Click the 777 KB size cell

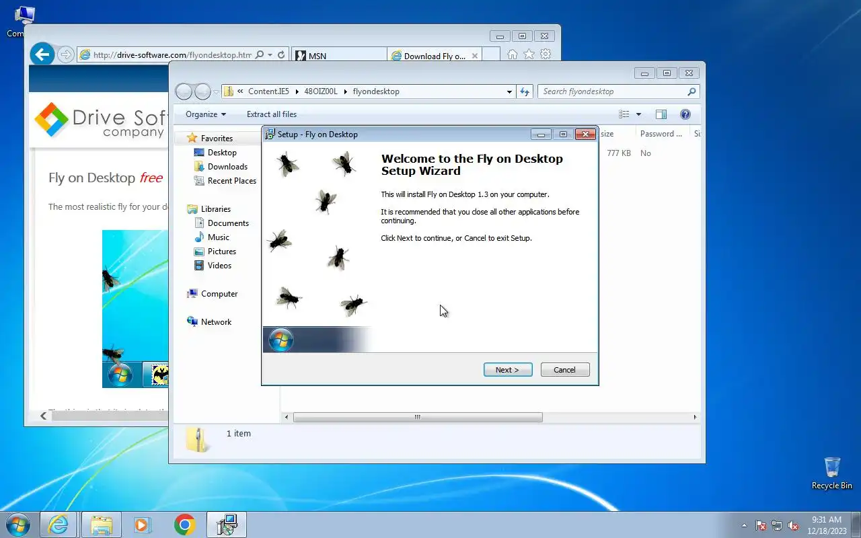point(619,153)
